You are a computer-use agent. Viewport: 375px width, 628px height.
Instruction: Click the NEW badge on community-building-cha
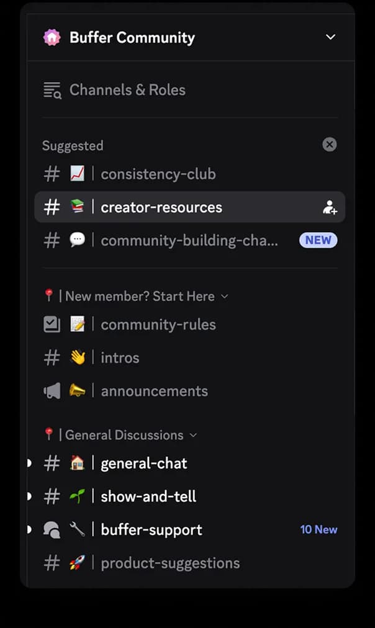tap(318, 240)
